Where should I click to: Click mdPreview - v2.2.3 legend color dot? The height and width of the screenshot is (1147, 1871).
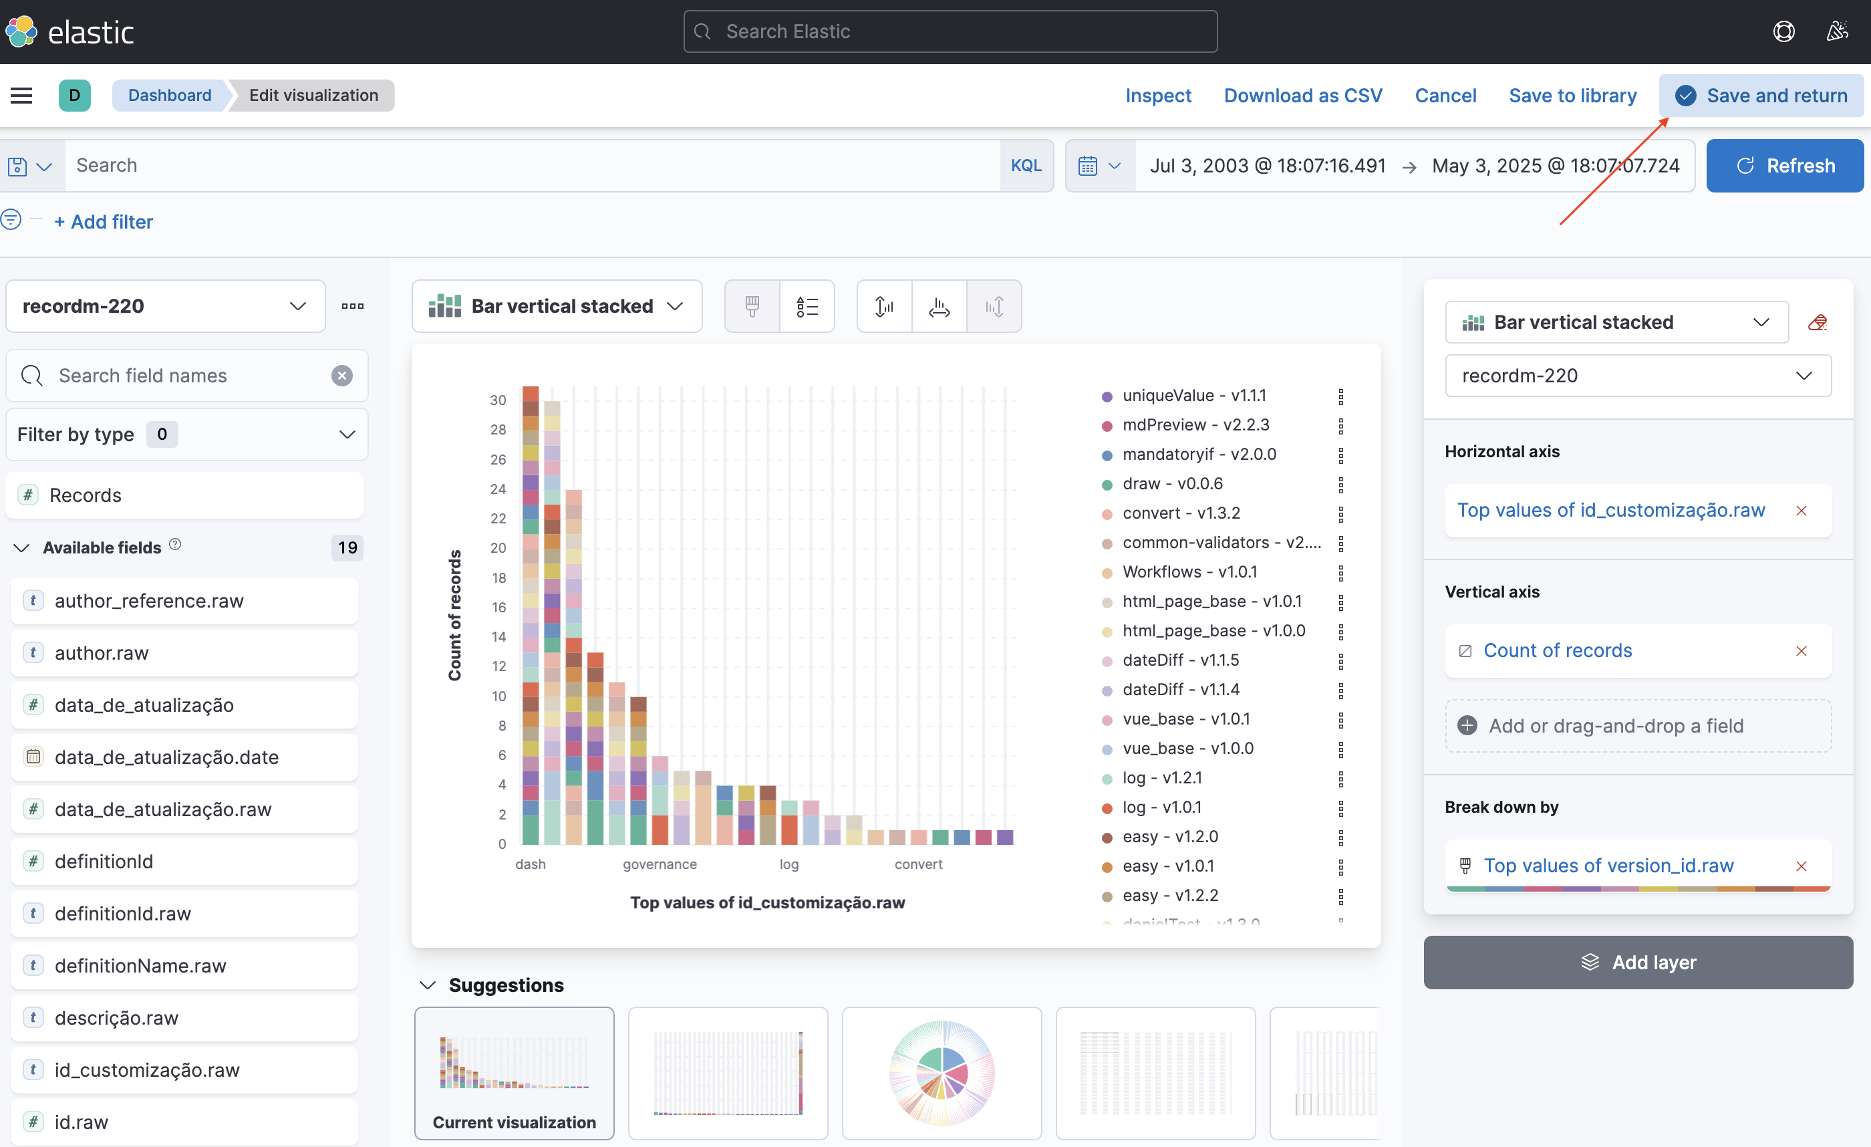tap(1107, 426)
